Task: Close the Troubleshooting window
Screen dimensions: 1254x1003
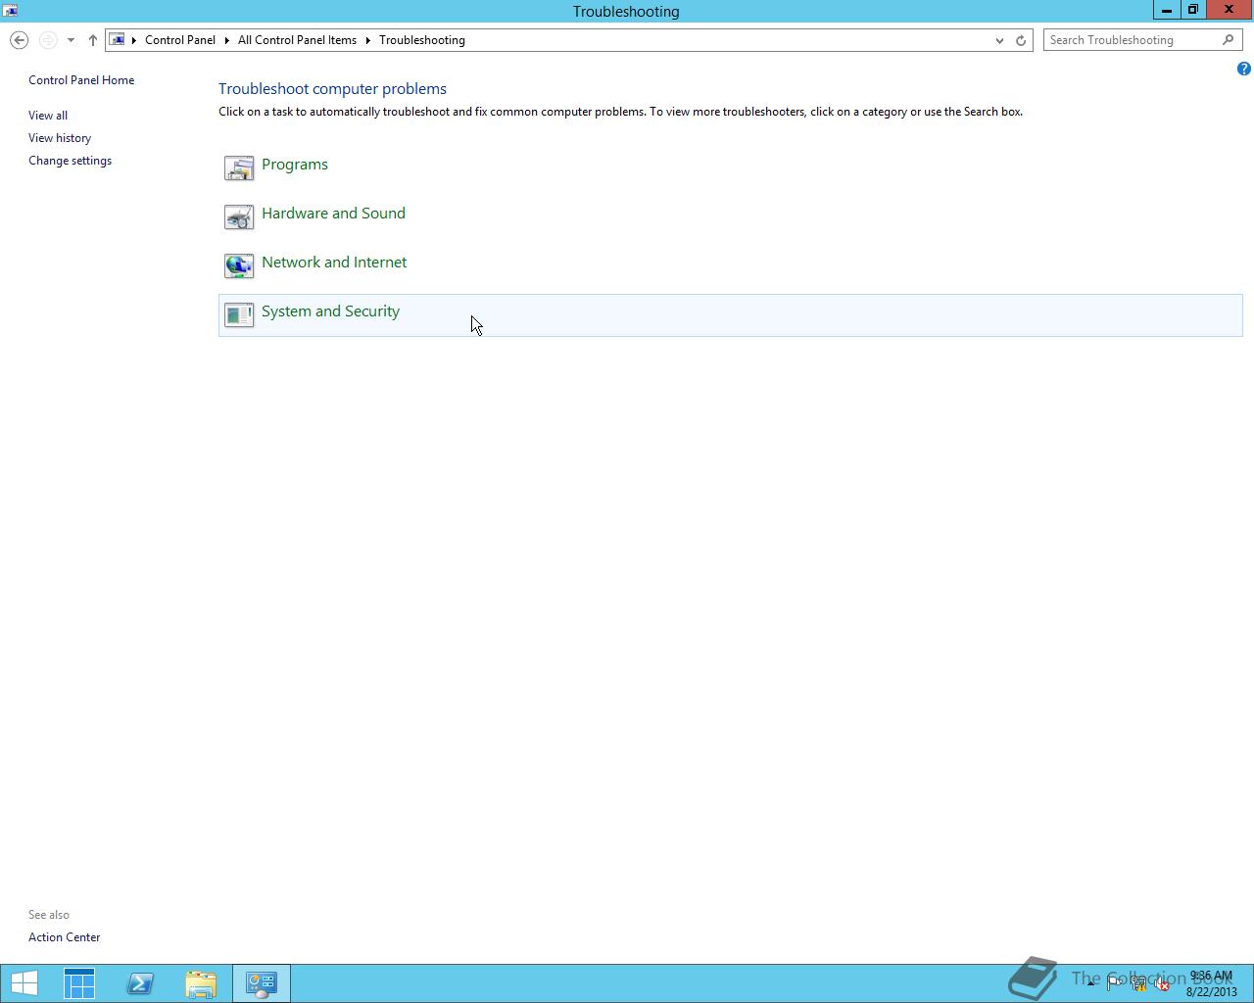Action: [x=1229, y=10]
